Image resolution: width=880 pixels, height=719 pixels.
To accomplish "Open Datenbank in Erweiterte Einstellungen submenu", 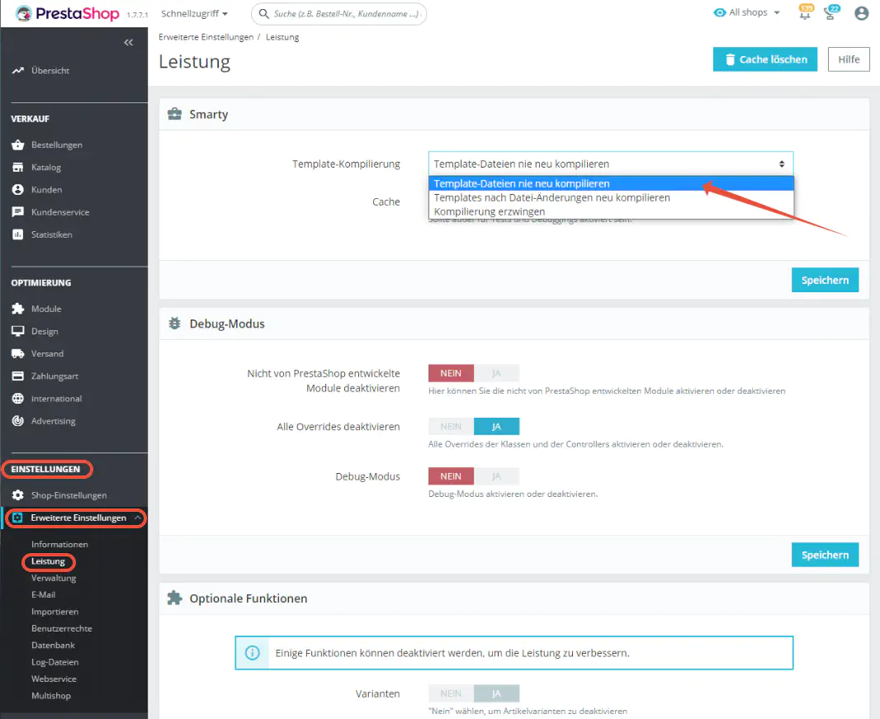I will [x=53, y=645].
